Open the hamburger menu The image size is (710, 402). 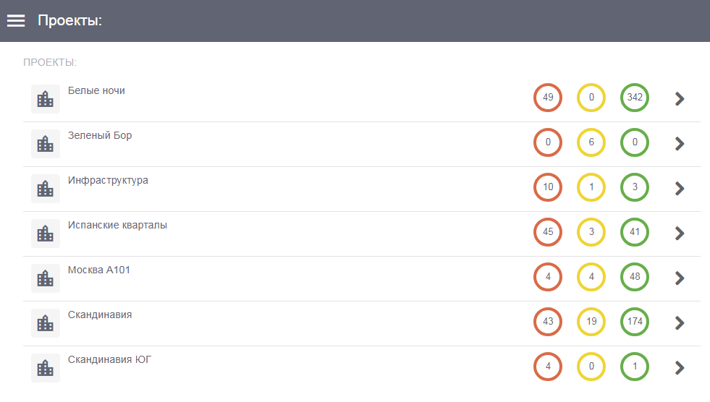coord(16,21)
